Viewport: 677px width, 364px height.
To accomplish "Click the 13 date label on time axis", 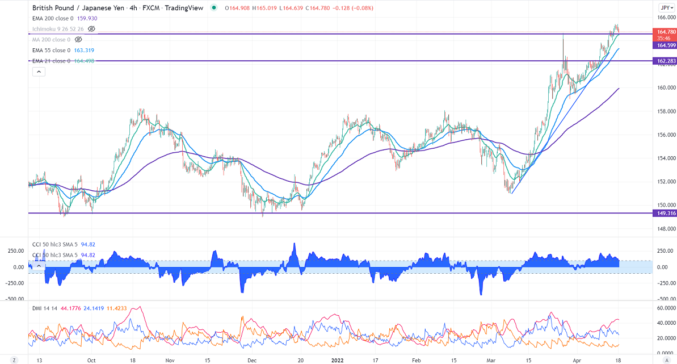I will [x=39, y=360].
